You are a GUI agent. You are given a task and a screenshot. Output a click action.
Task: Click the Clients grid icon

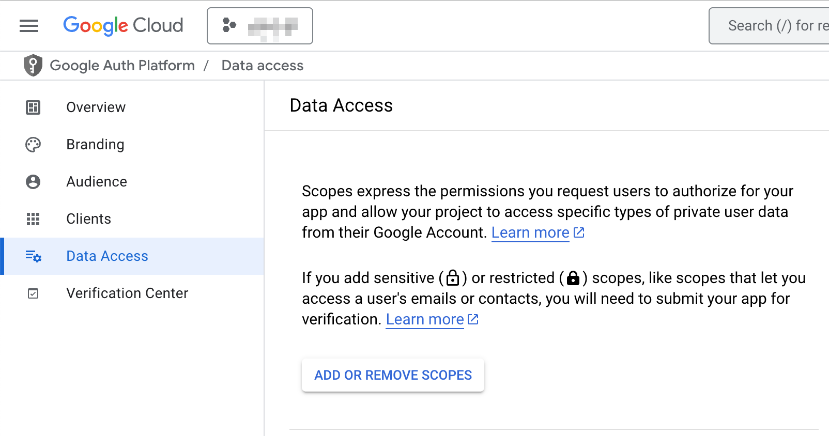point(33,219)
